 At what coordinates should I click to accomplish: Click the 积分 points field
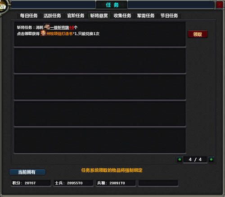click(31, 183)
